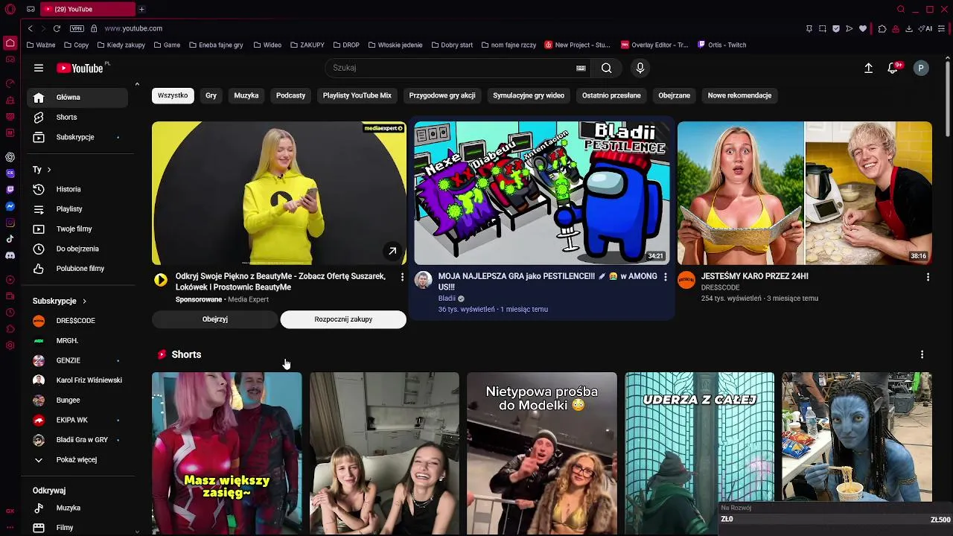Screen dimensions: 953x536
Task: Open the account avatar P
Action: click(921, 68)
